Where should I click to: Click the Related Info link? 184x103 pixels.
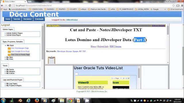(103, 46)
